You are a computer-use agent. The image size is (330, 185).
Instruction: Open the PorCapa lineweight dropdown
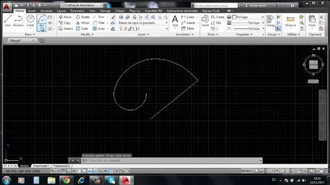click(x=263, y=23)
